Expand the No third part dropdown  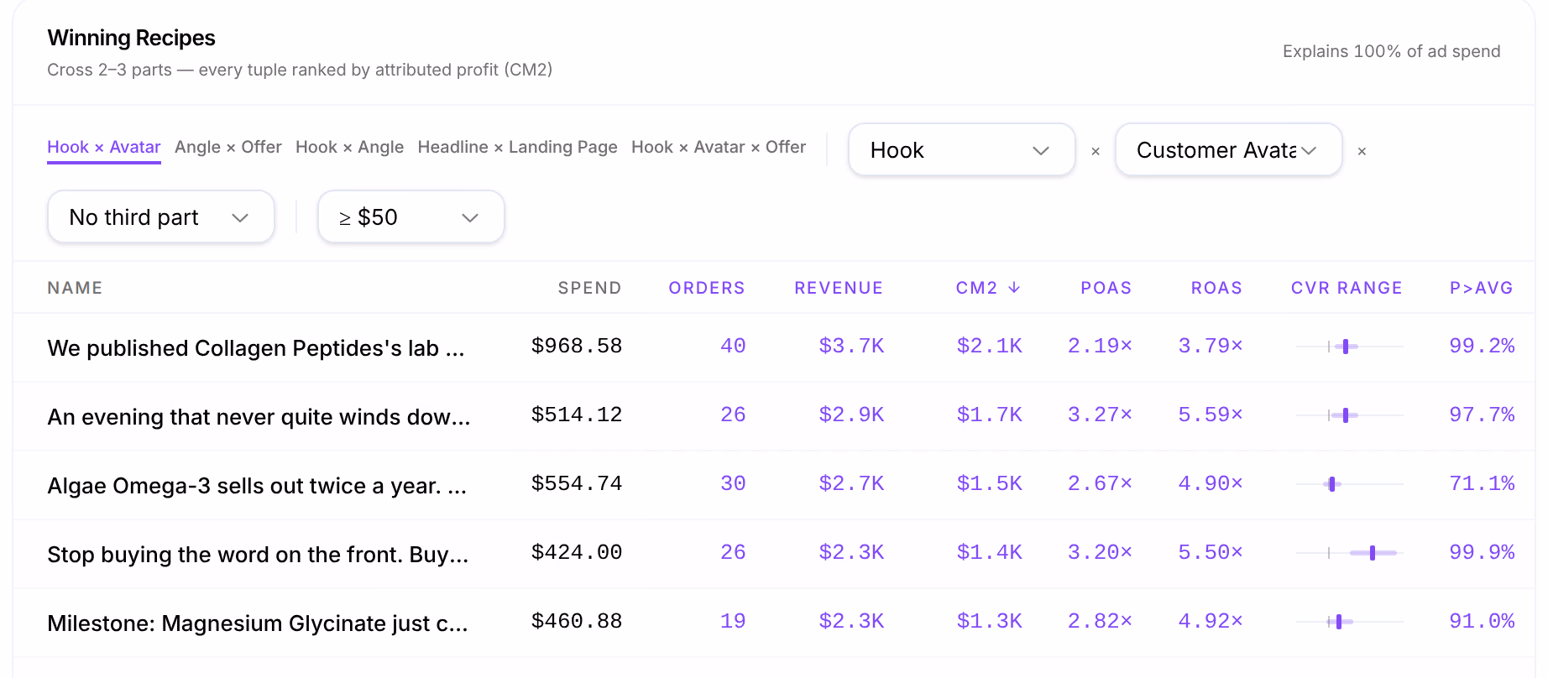(x=161, y=217)
